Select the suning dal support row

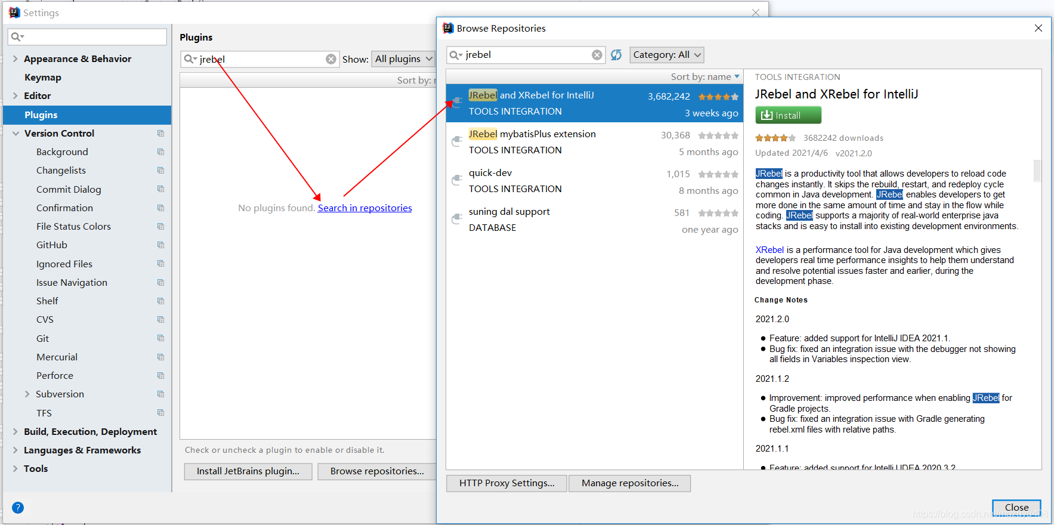coord(595,220)
